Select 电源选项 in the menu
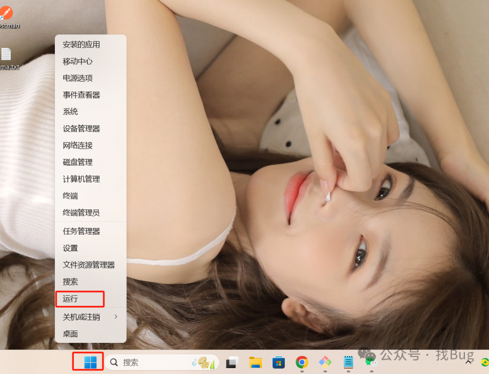This screenshot has height=374, width=489. (x=91, y=78)
